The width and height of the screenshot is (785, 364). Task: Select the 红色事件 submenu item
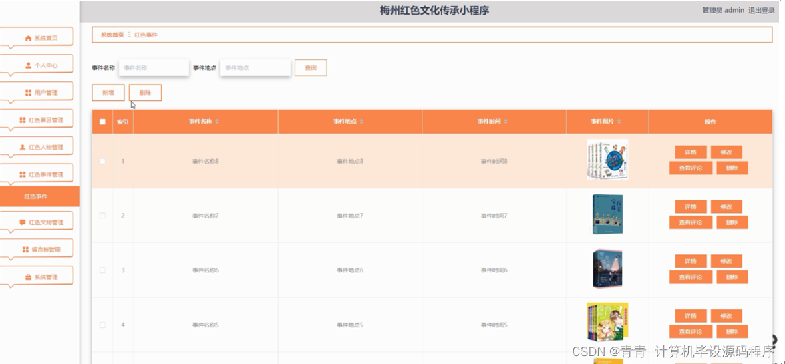[x=39, y=196]
